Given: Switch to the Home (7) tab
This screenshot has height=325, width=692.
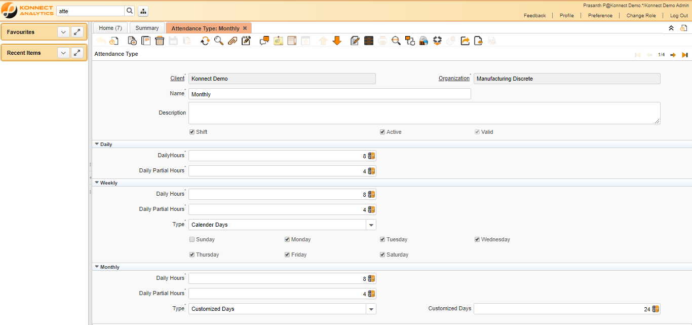Looking at the screenshot, I should (x=110, y=28).
